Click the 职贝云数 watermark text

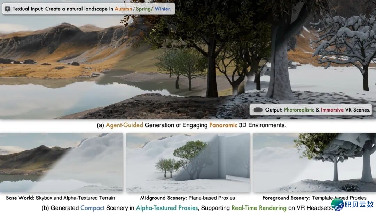coord(359,204)
